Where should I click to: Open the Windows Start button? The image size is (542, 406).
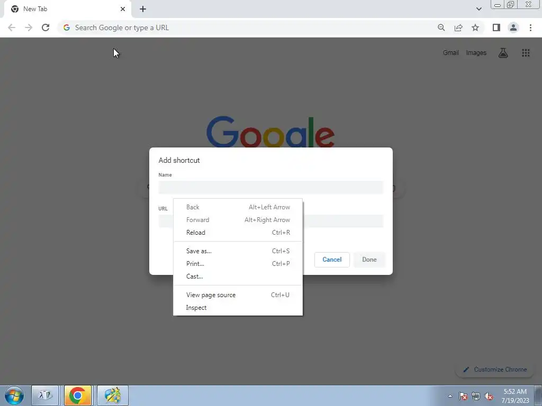(x=14, y=395)
